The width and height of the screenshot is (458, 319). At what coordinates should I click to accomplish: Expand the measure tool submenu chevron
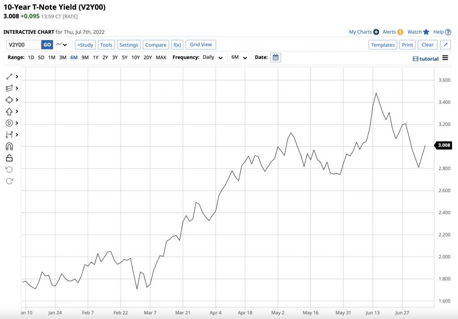click(x=17, y=134)
